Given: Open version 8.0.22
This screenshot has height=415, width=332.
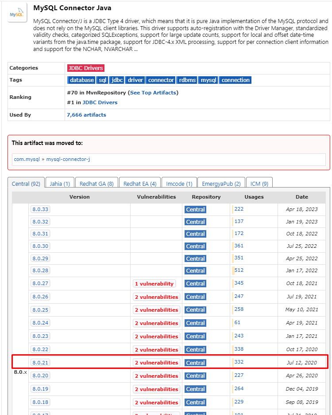Looking at the screenshot, I should (x=40, y=349).
